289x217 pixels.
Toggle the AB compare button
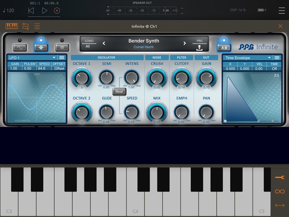click(x=224, y=47)
